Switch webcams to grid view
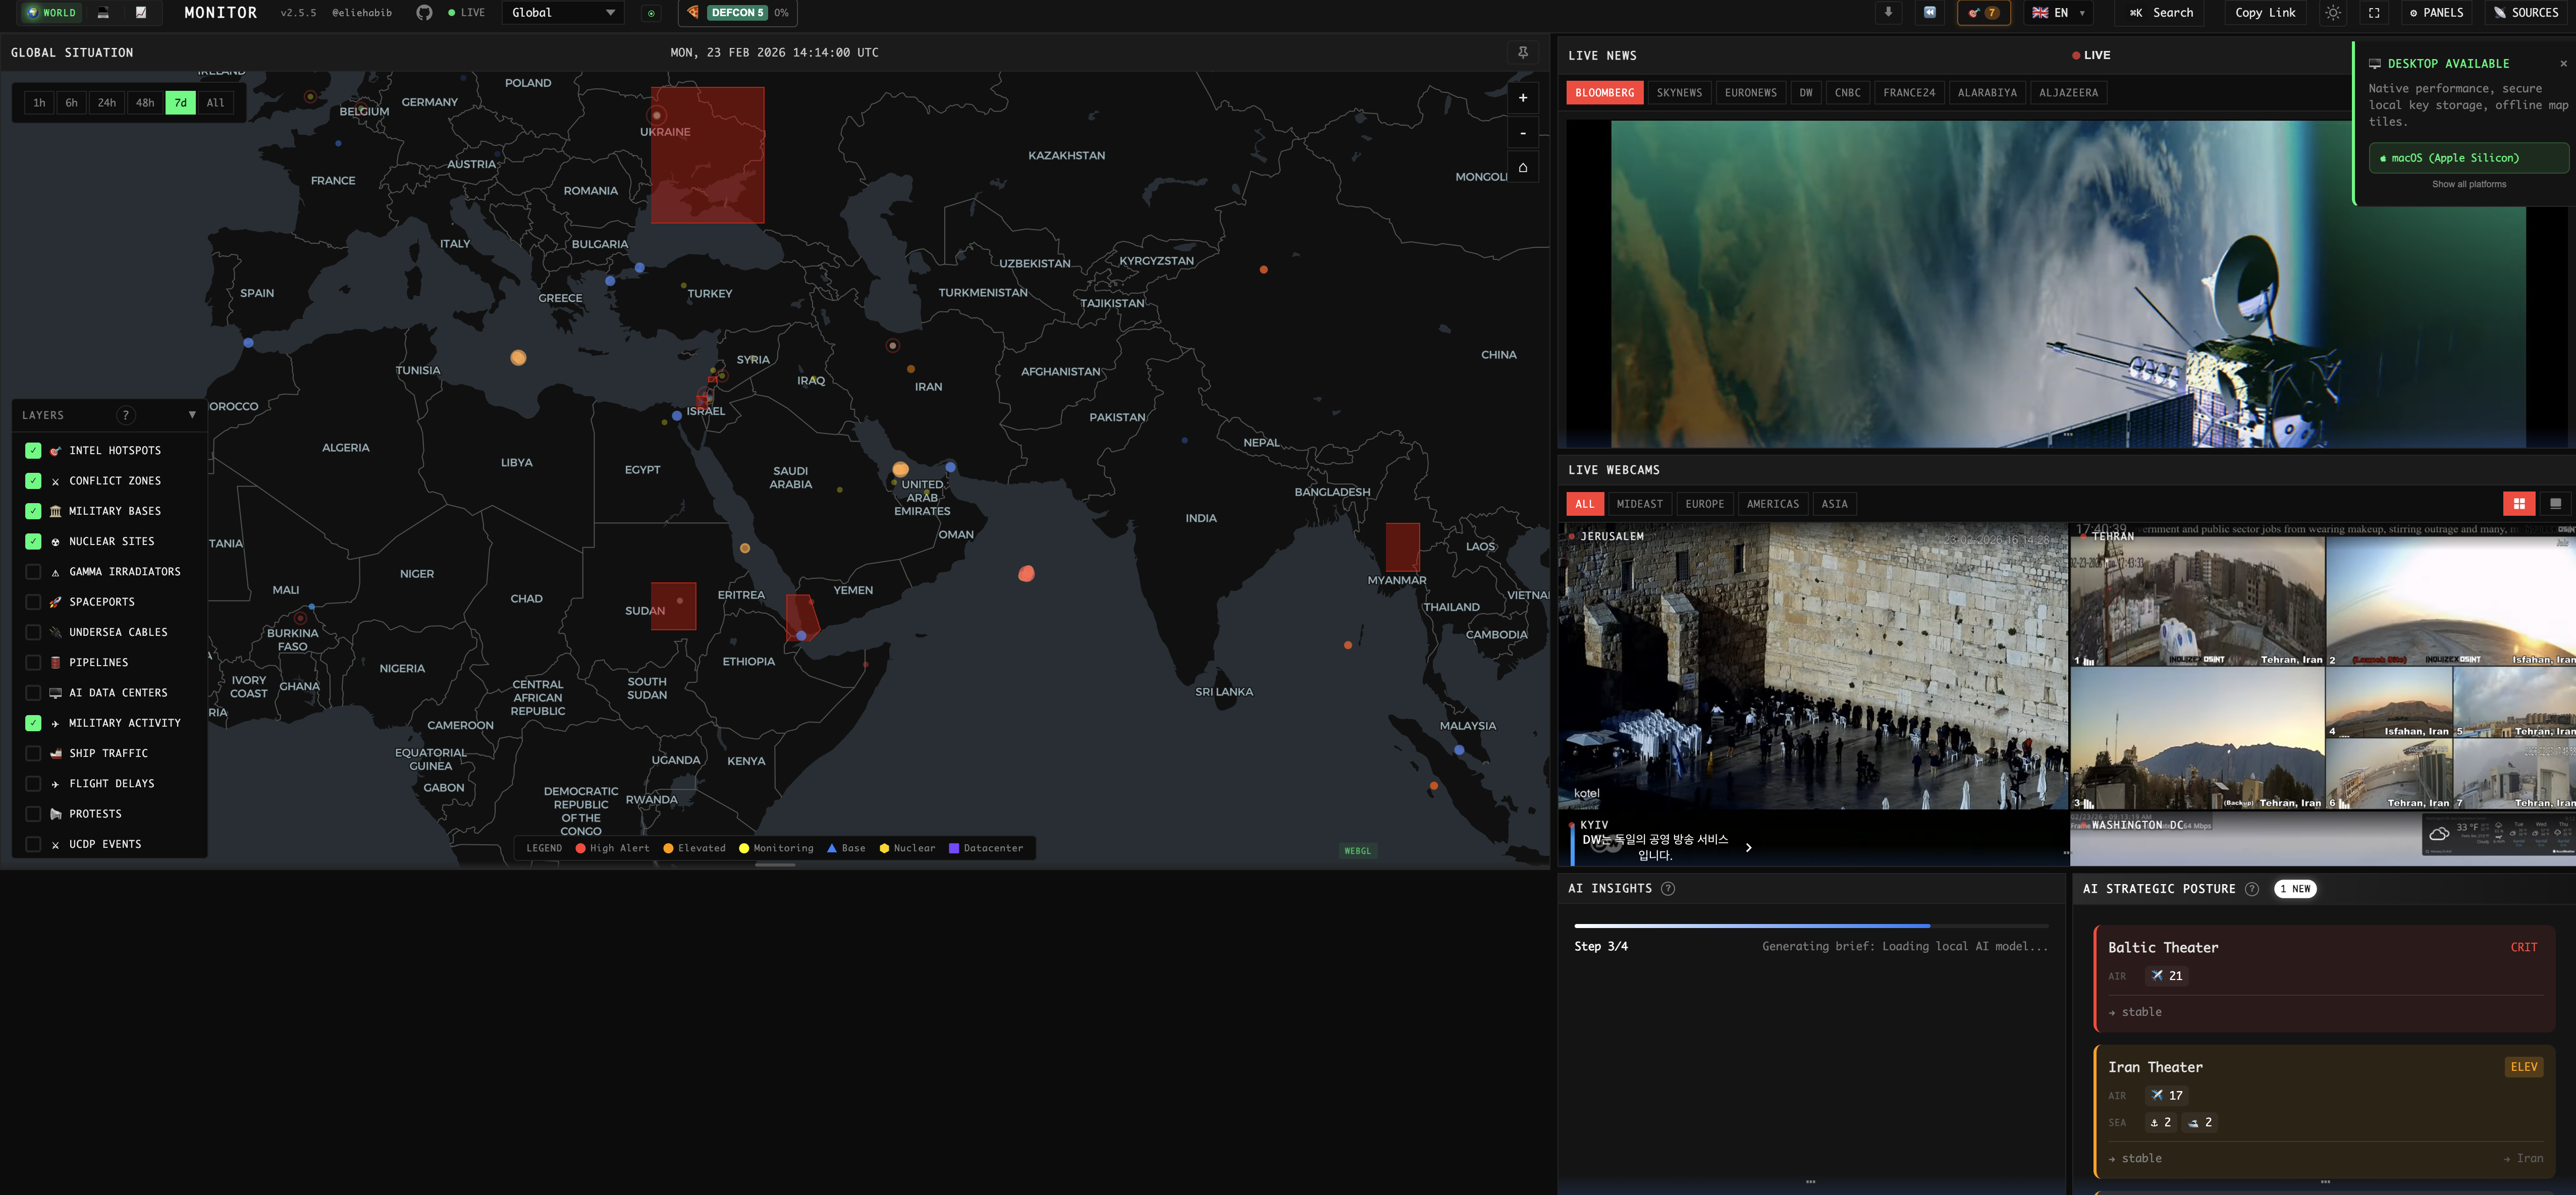This screenshot has width=2576, height=1195. [2518, 504]
